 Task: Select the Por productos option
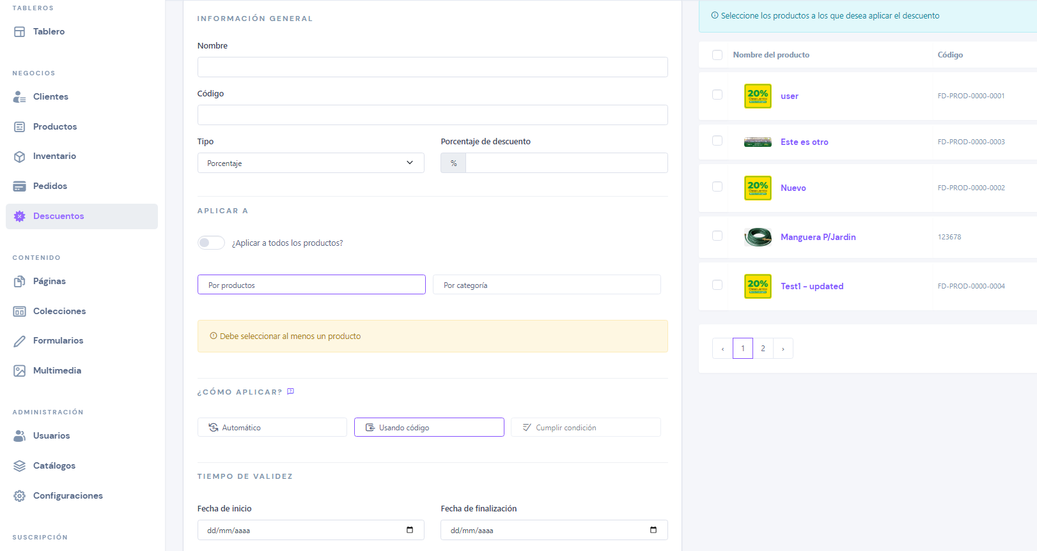click(311, 285)
